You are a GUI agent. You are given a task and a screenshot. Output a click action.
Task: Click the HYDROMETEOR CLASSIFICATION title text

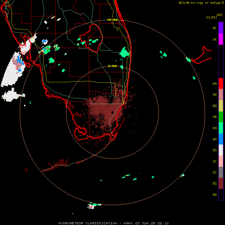click(x=88, y=223)
